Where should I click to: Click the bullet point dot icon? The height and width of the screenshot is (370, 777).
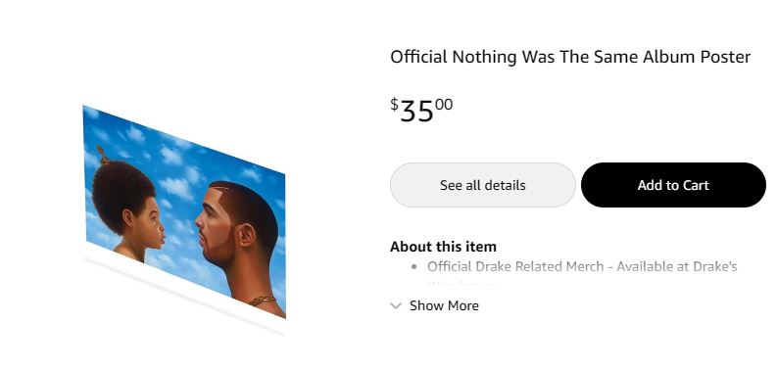pyautogui.click(x=414, y=267)
